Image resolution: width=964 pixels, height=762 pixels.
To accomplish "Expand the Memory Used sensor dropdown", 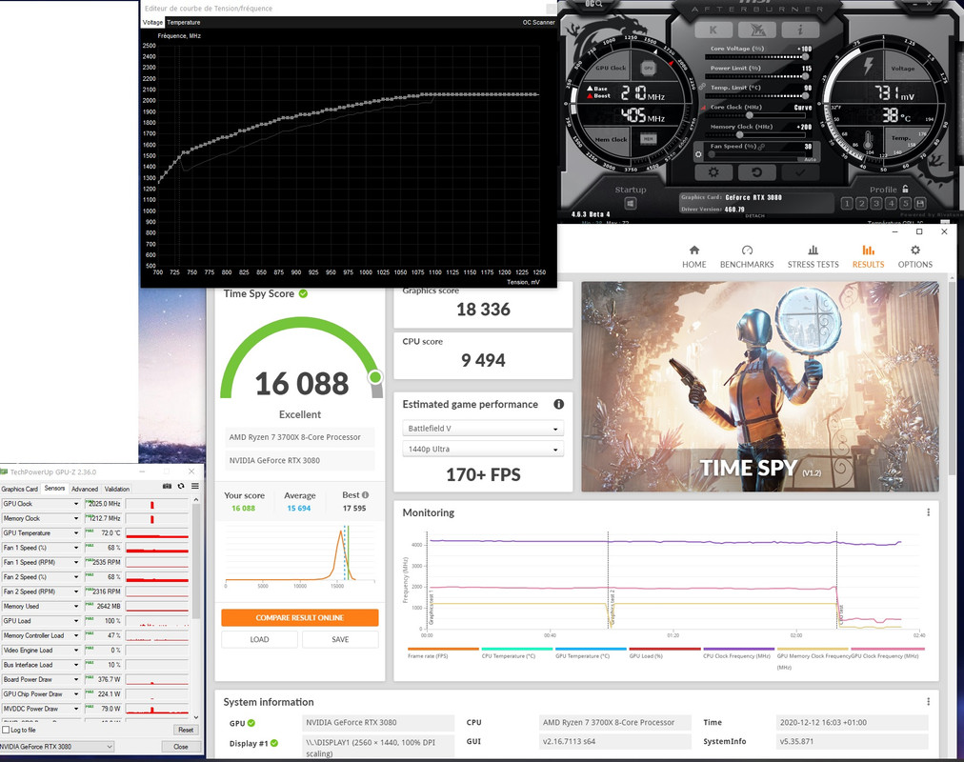I will pos(76,607).
